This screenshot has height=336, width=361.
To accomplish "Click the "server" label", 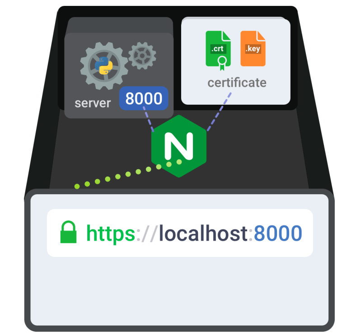I will (93, 103).
